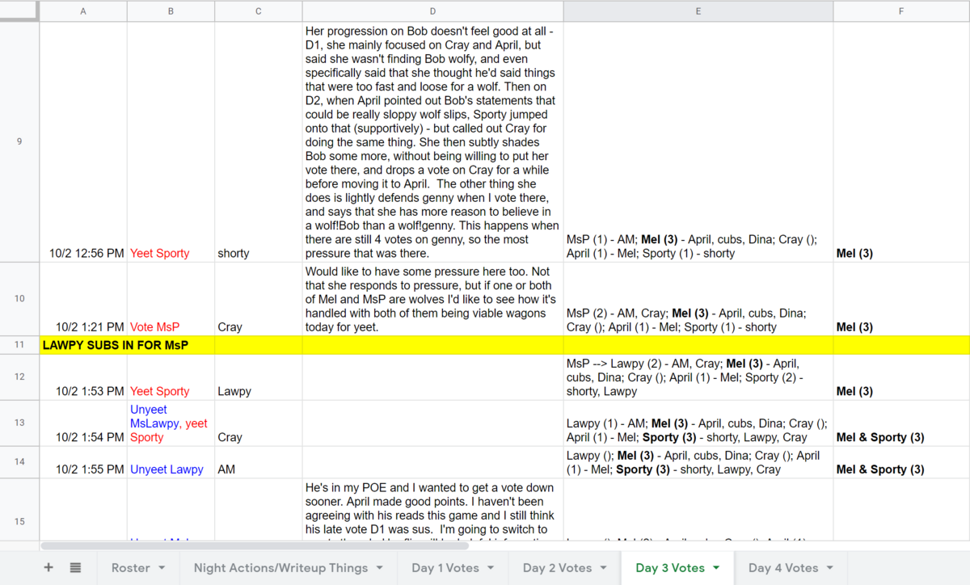Click 'Unyeet MsLawpy, yeet Sporty' cell
This screenshot has height=585, width=970.
click(171, 423)
